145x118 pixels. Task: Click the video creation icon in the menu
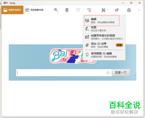coord(87,37)
